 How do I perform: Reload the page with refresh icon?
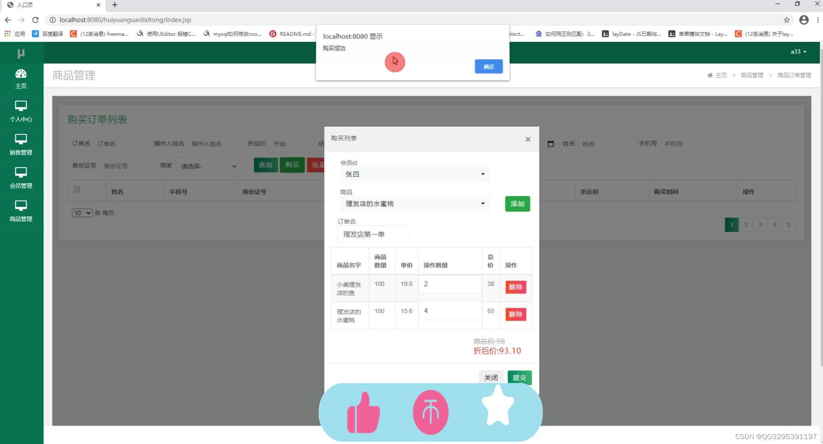click(x=35, y=20)
